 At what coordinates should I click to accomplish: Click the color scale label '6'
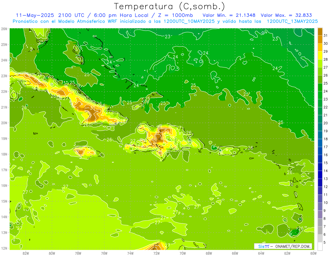click(325, 234)
